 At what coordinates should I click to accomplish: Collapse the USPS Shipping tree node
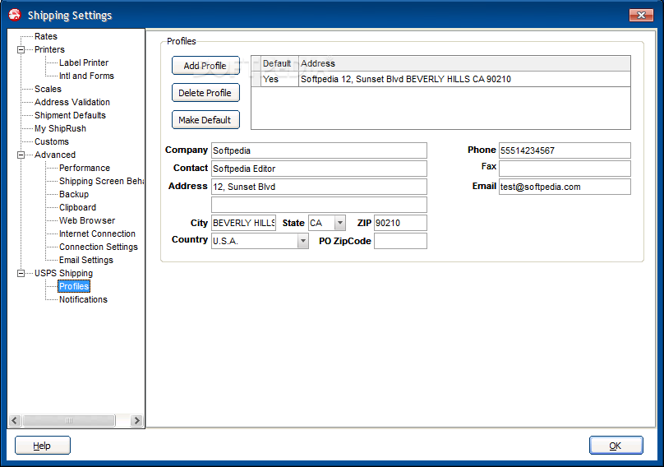click(x=21, y=273)
